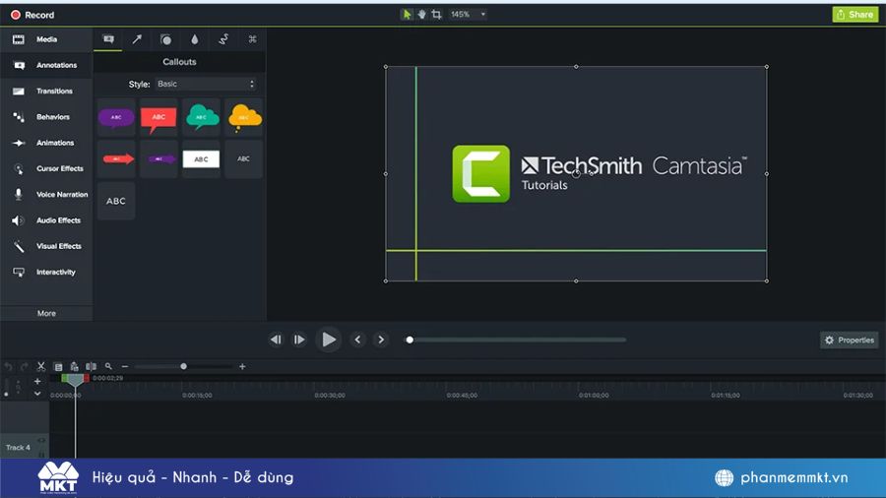Image resolution: width=886 pixels, height=498 pixels.
Task: Choose the teal cloud callout
Action: 201,117
